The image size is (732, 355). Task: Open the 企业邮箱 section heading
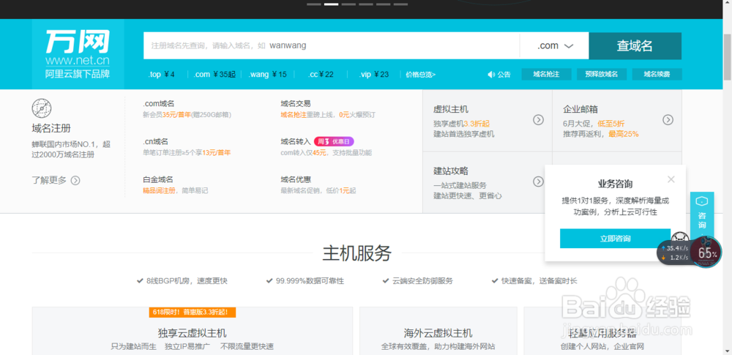pos(580,109)
